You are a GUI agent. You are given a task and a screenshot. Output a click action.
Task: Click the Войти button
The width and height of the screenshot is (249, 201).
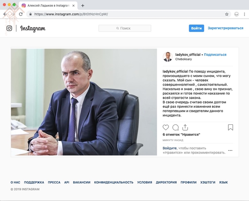pos(196,28)
